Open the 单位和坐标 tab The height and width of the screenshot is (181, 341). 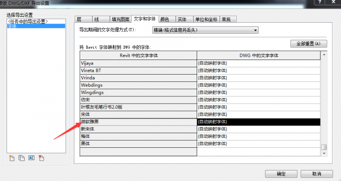[206, 20]
